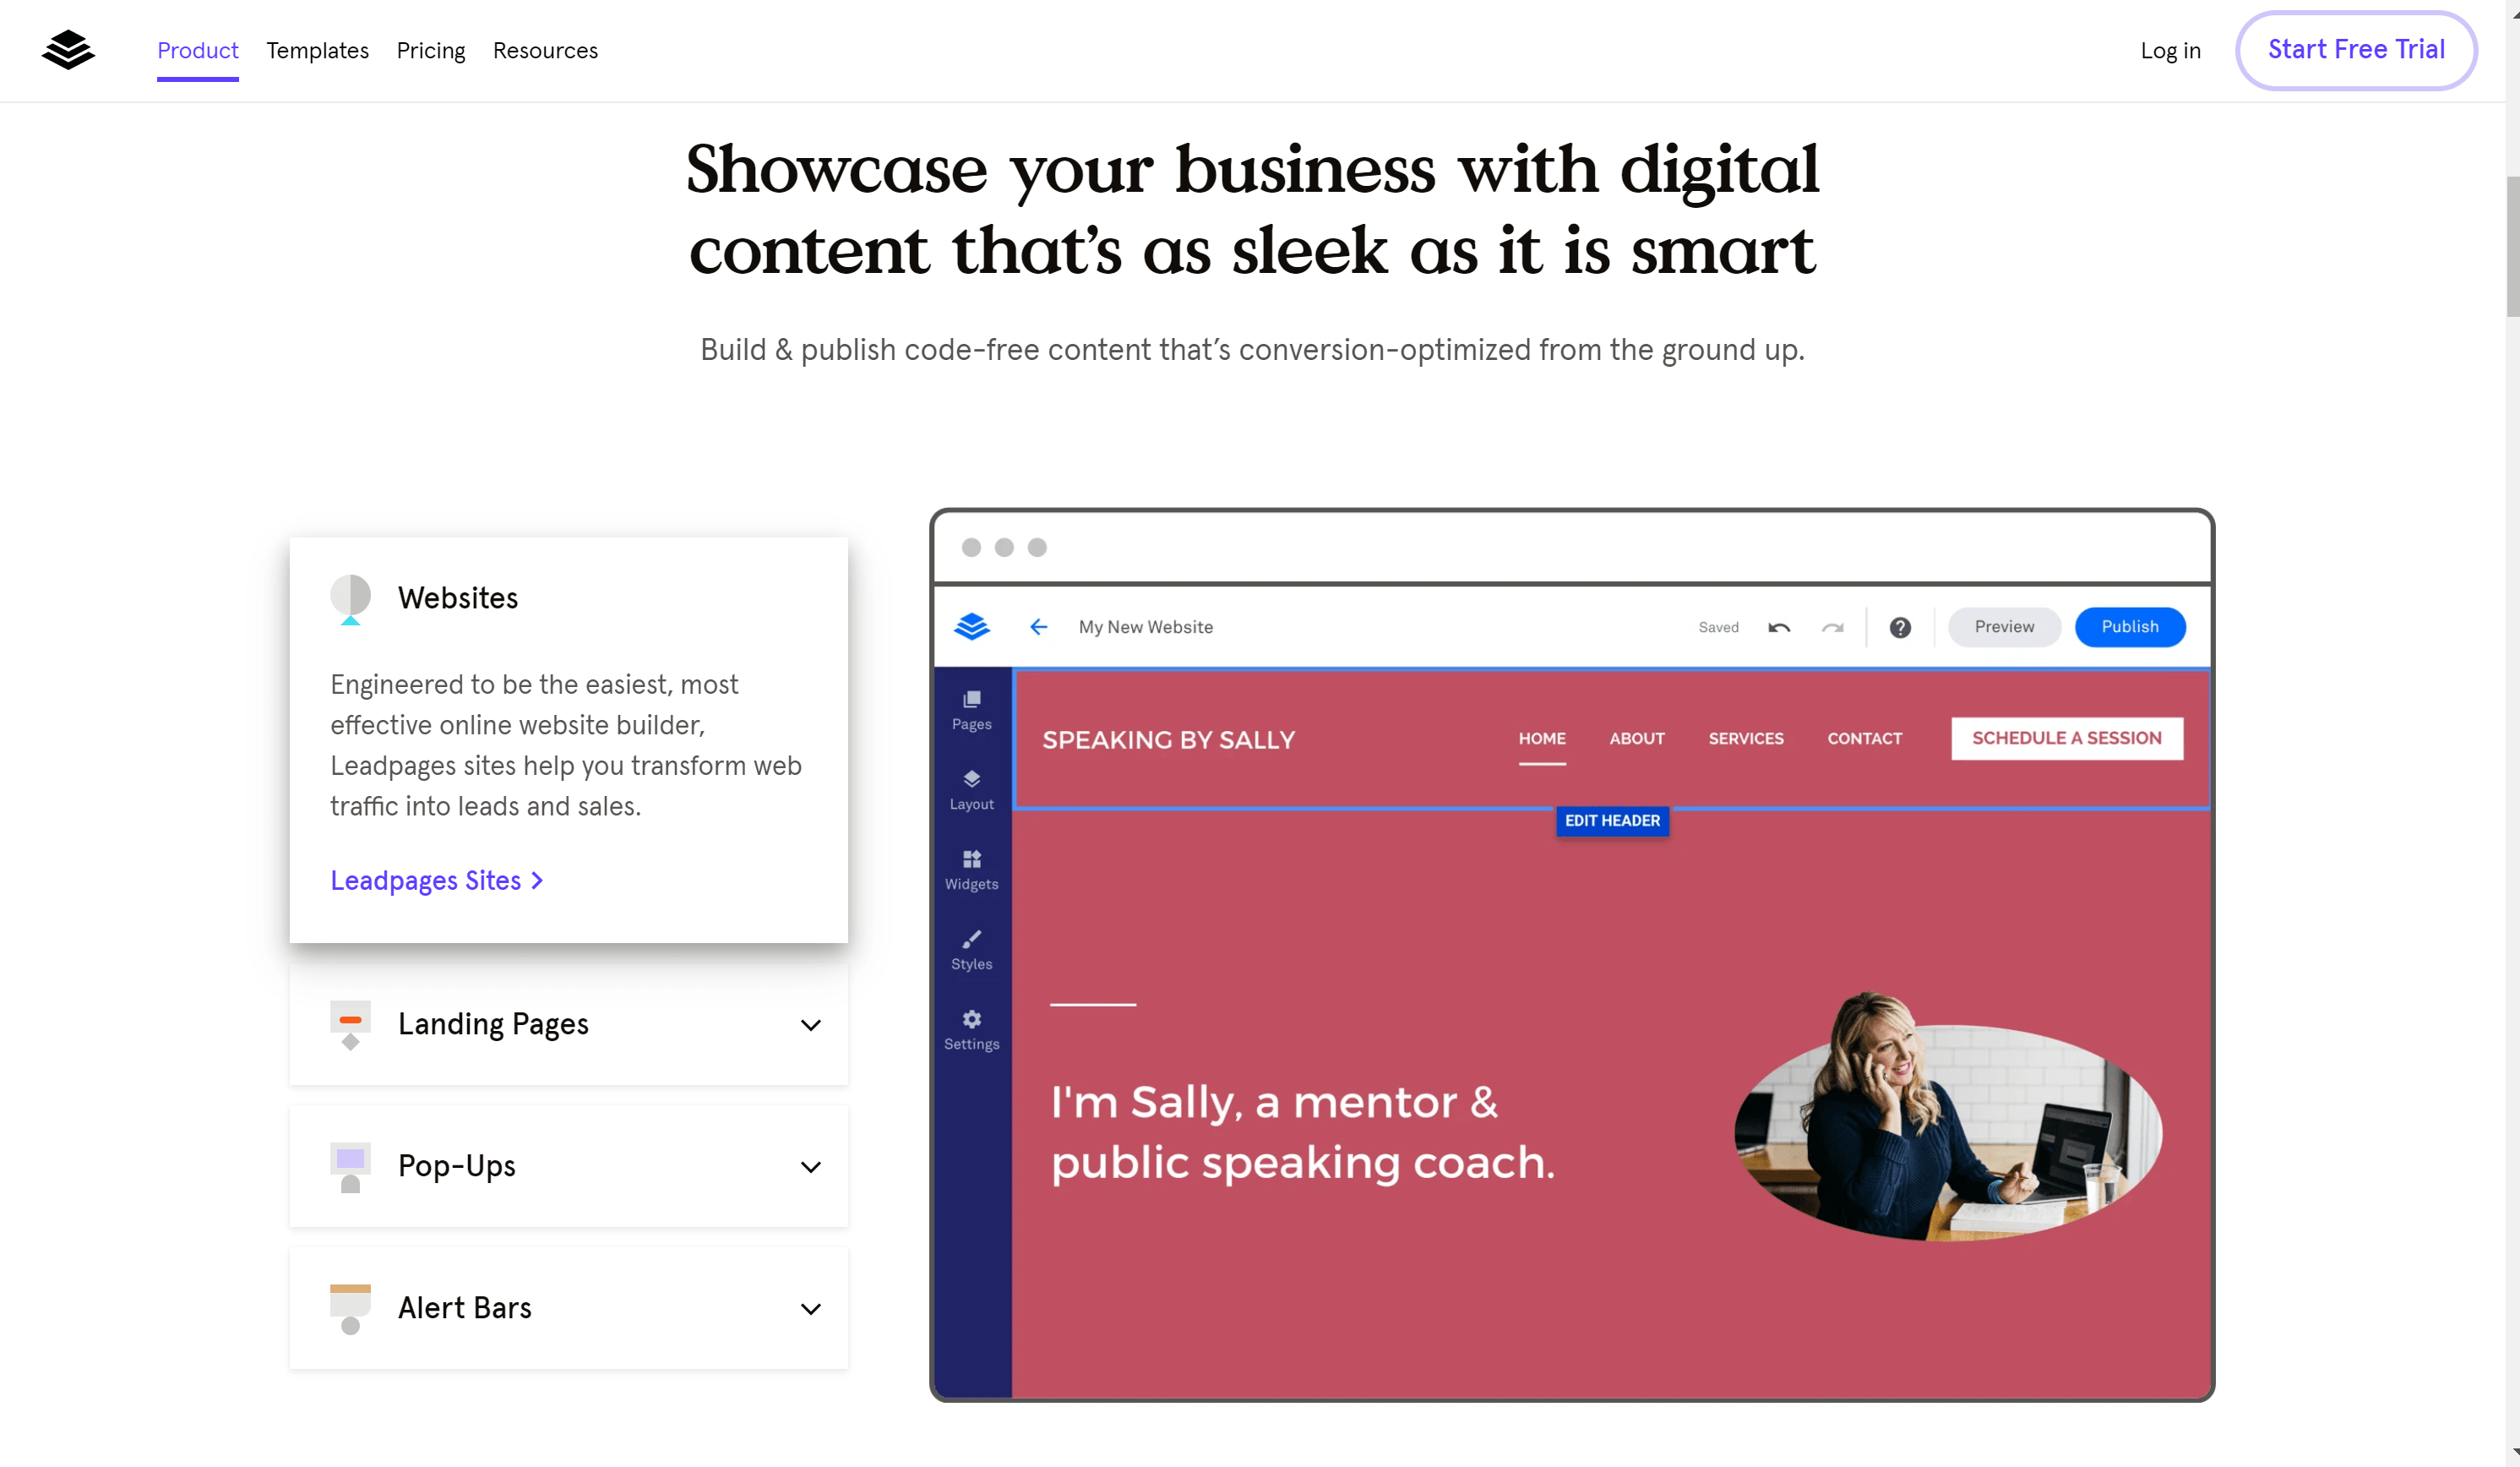
Task: Select the Templates menu item
Action: 318,49
